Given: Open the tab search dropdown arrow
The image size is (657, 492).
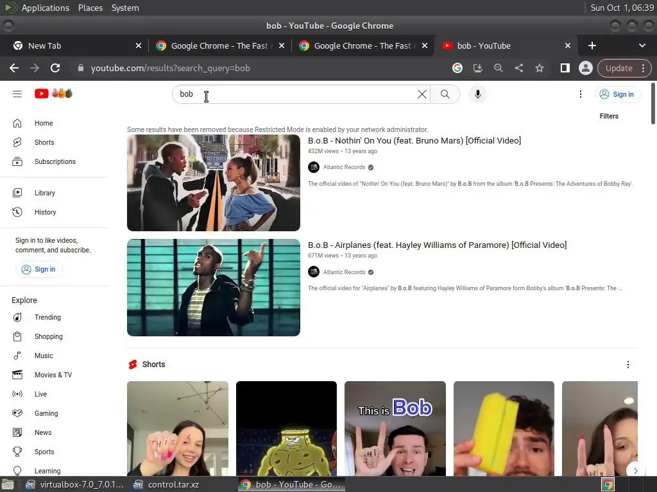Looking at the screenshot, I should (642, 45).
